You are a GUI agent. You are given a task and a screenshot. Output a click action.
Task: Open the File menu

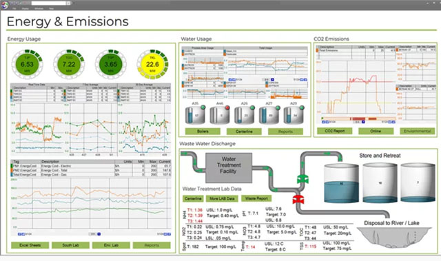pyautogui.click(x=14, y=9)
